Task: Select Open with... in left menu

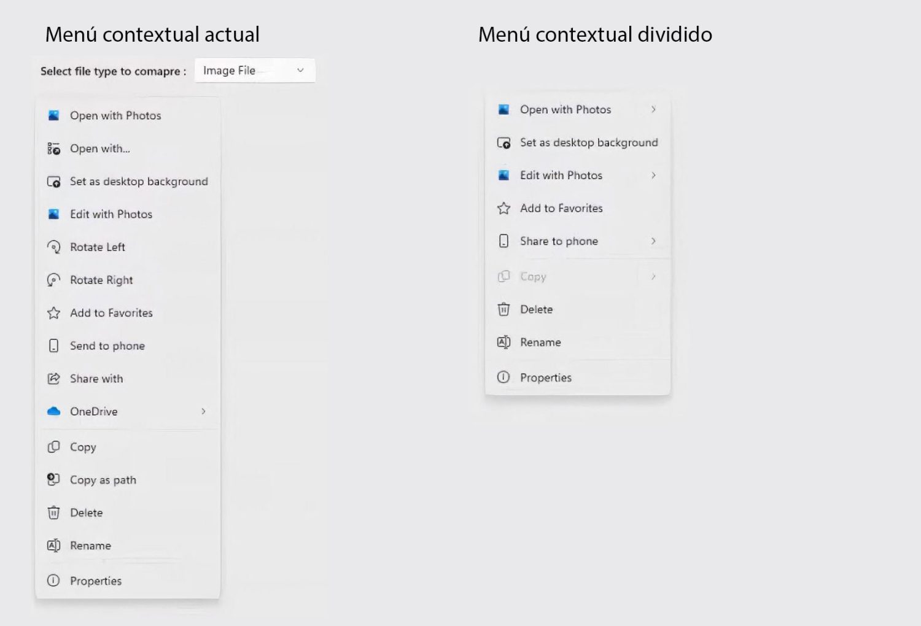Action: pyautogui.click(x=100, y=149)
